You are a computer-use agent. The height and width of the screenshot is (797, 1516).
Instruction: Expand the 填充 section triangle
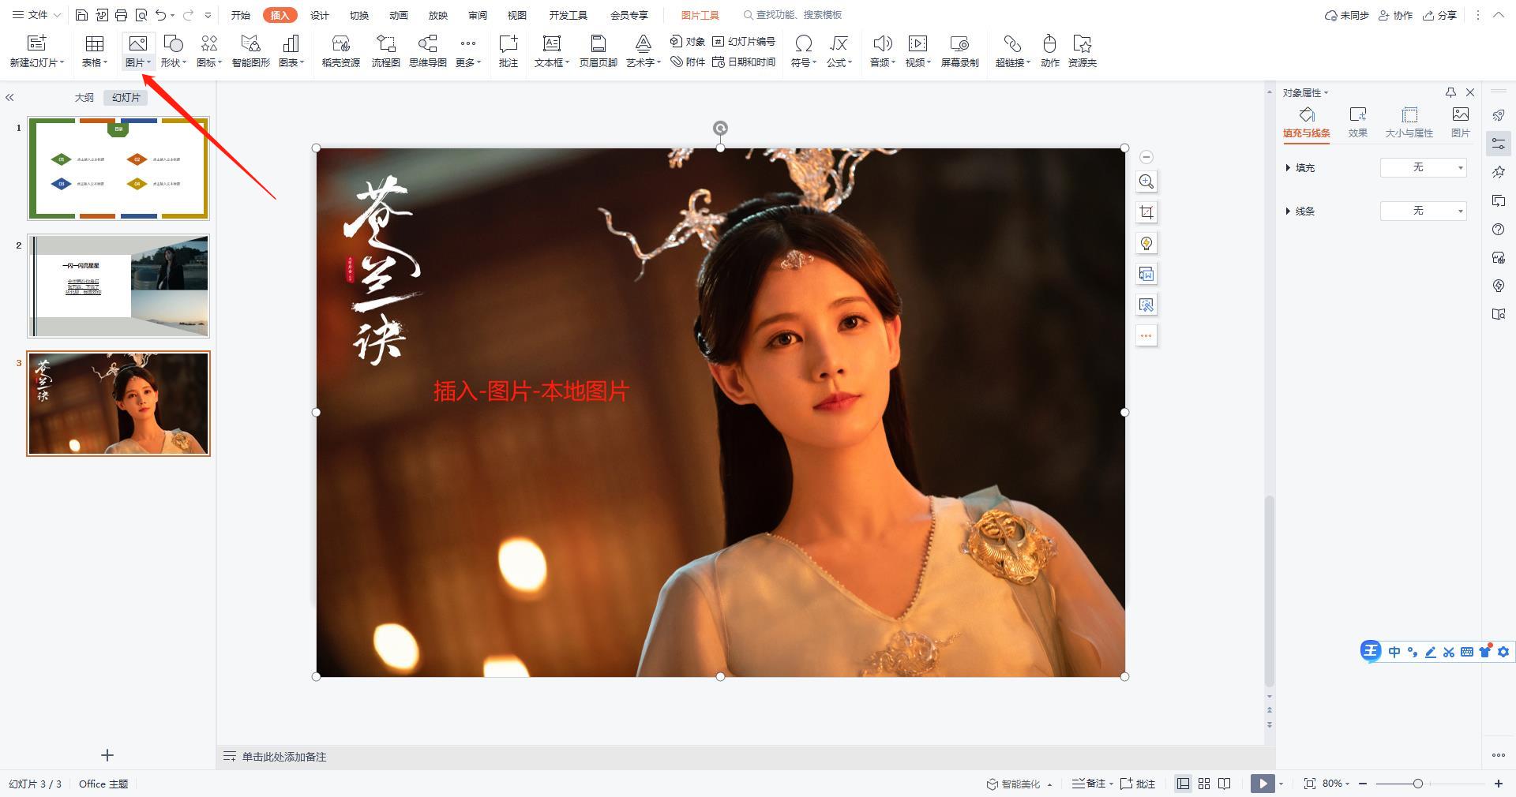pos(1288,167)
